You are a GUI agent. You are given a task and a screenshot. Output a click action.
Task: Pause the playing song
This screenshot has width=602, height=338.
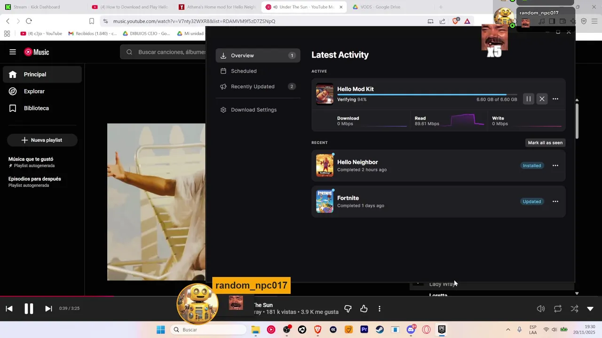pyautogui.click(x=29, y=308)
